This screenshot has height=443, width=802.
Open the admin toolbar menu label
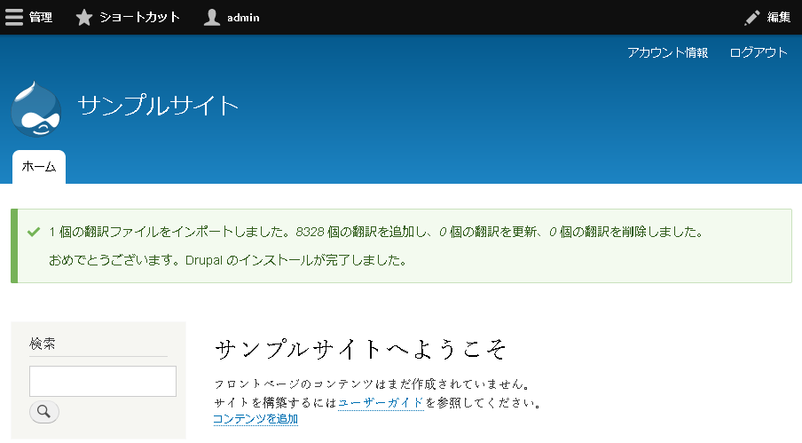point(243,18)
